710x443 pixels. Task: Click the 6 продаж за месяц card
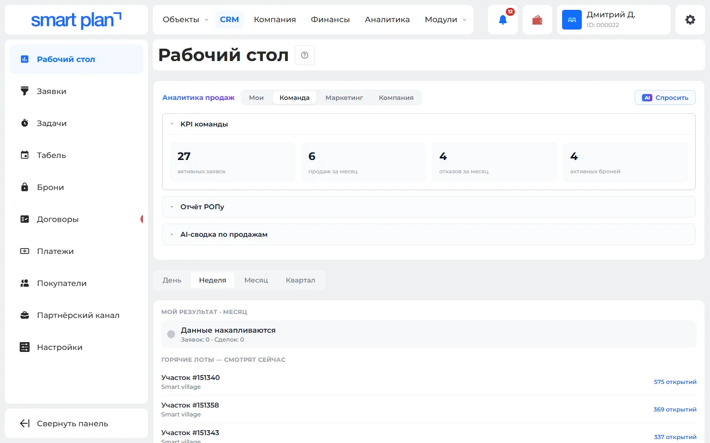363,162
